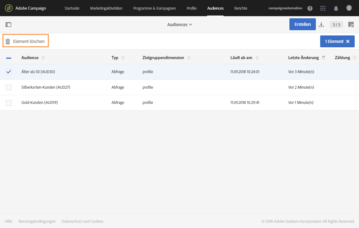The height and width of the screenshot is (228, 359).
Task: Expand the Audiences title dropdown
Action: [x=180, y=25]
